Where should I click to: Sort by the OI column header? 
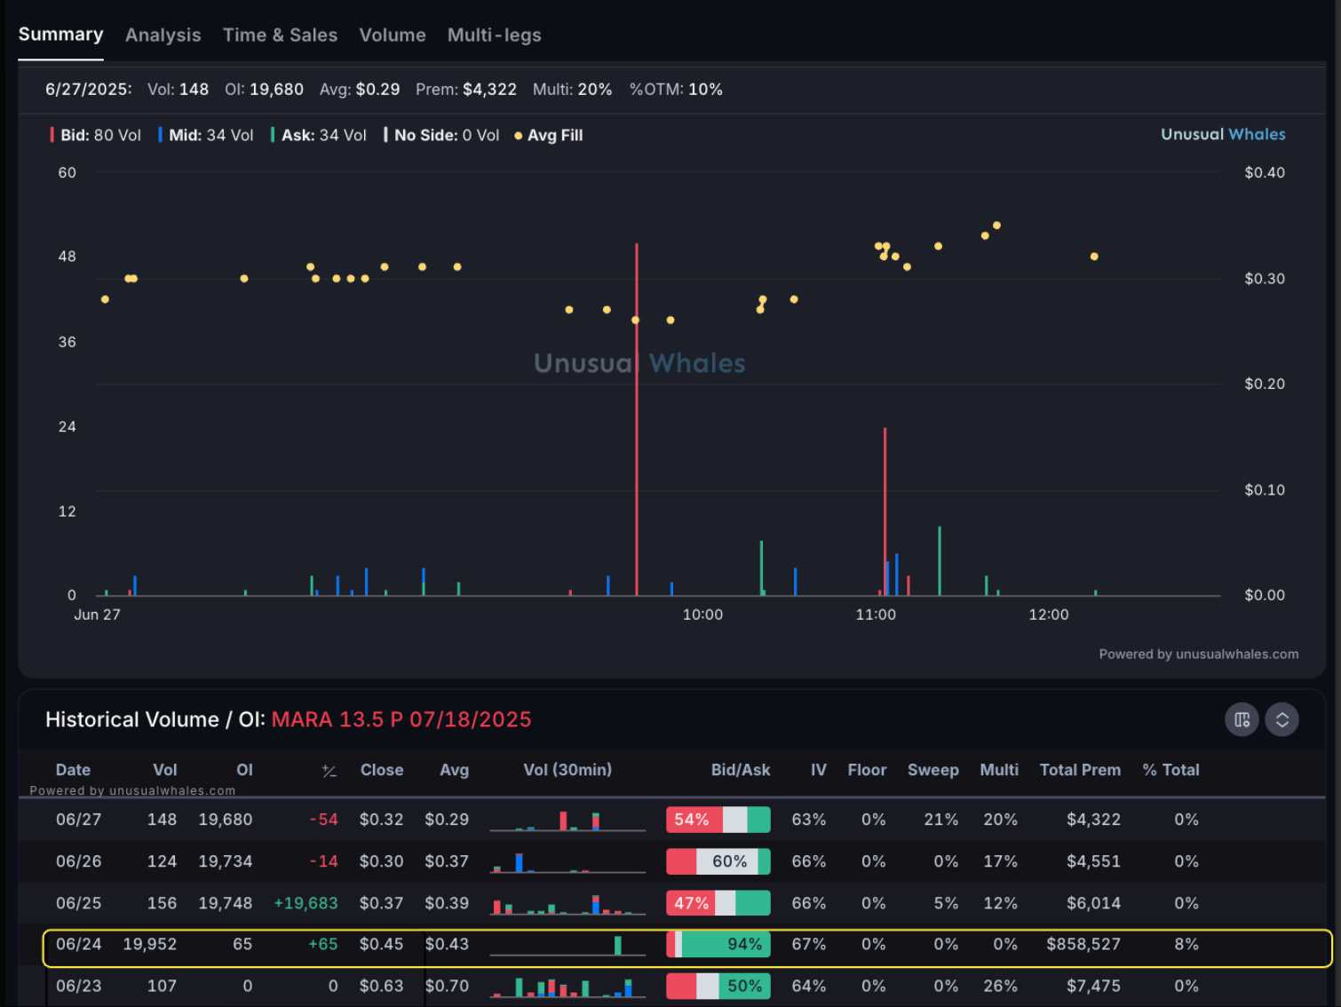pyautogui.click(x=244, y=770)
